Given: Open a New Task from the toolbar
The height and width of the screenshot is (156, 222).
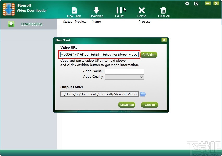Looking at the screenshot, I should coord(74,11).
